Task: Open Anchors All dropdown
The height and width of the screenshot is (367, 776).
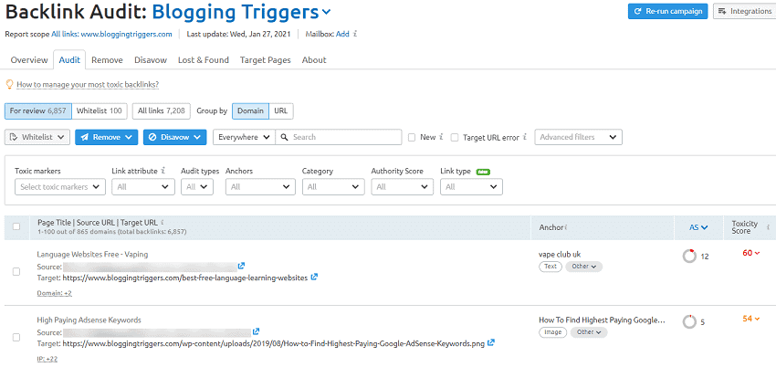Action: (260, 187)
